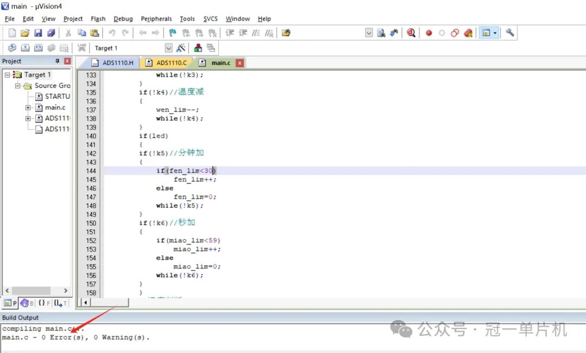The width and height of the screenshot is (586, 353).
Task: Click Start/Stop Debug Session icon
Action: (x=411, y=33)
